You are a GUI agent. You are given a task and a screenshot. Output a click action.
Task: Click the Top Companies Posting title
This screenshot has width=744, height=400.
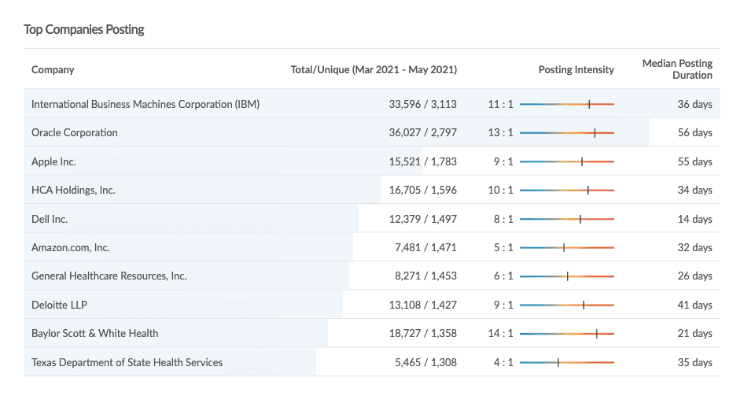pos(84,29)
